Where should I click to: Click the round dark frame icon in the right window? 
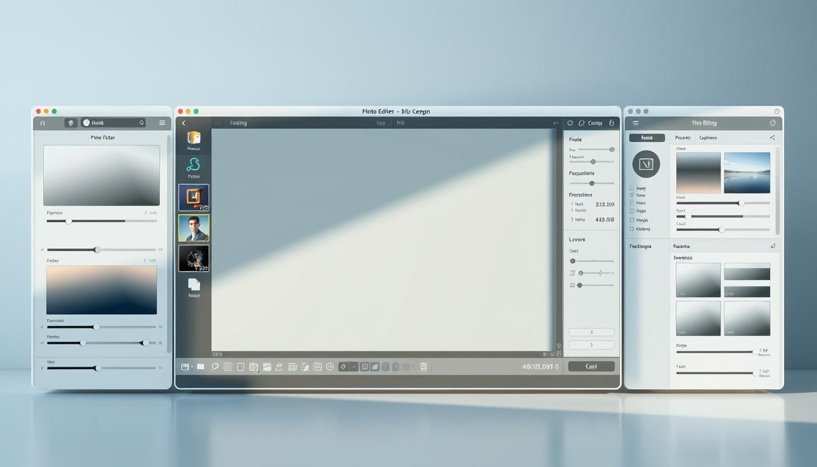(646, 164)
